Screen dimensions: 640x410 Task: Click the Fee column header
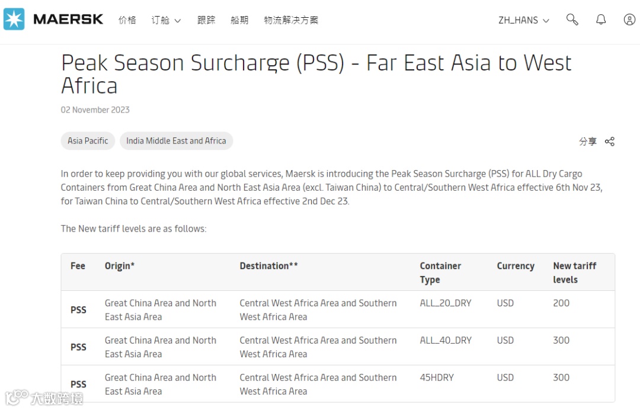click(x=78, y=266)
